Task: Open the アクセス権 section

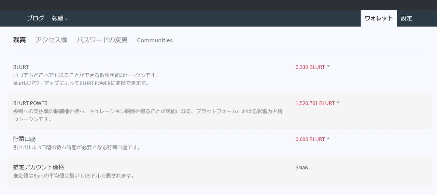Action: pos(51,40)
